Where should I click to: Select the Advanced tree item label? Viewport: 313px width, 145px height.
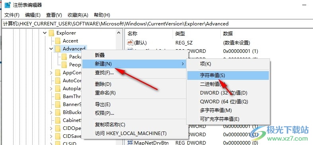(74, 49)
